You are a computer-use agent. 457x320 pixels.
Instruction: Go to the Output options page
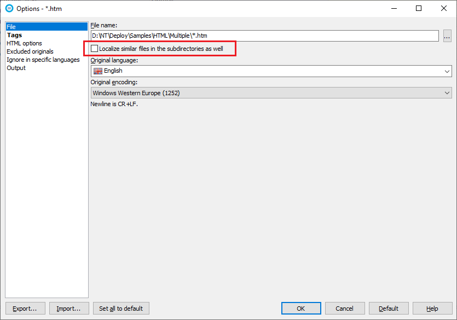pyautogui.click(x=16, y=68)
